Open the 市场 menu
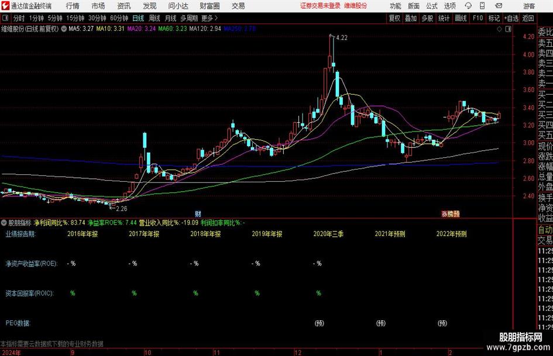Viewport: 553px width, 356px height. pos(98,6)
